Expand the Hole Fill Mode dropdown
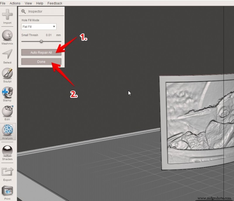The height and width of the screenshot is (201, 234). 39,27
